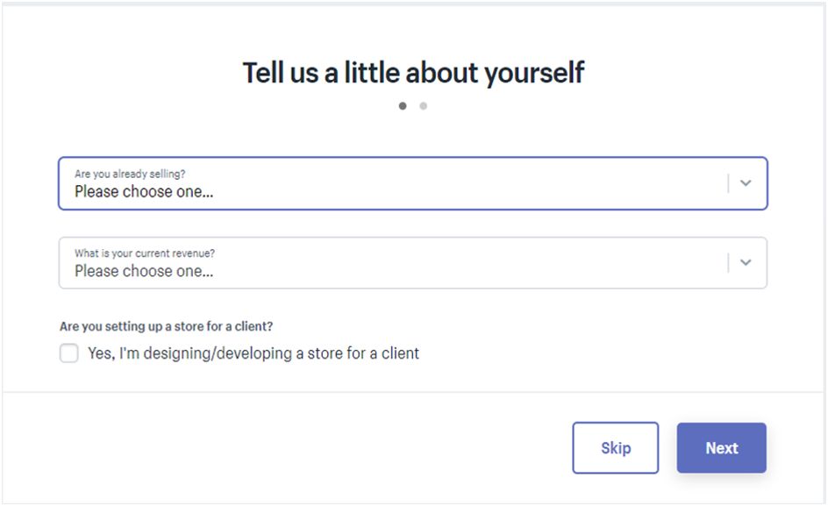Click the chevron arrow in the revenue dropdown
The image size is (828, 506).
click(746, 262)
